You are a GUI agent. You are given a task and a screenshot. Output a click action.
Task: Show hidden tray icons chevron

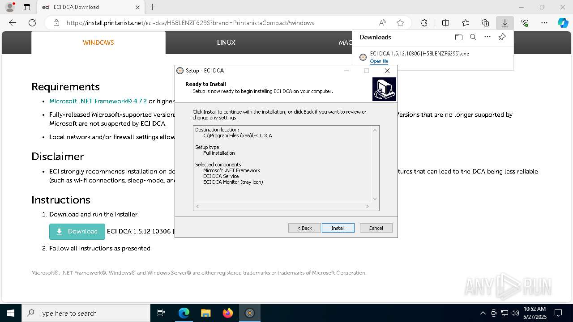483,313
